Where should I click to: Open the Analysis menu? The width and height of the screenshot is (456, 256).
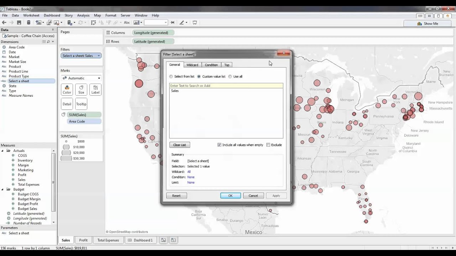tap(83, 15)
